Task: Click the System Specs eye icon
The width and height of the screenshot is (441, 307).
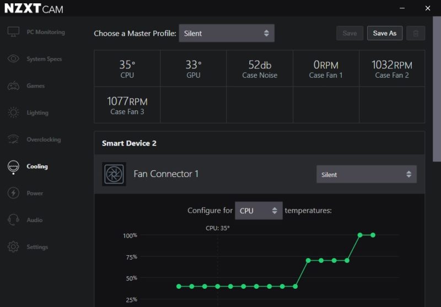Action: (x=13, y=59)
